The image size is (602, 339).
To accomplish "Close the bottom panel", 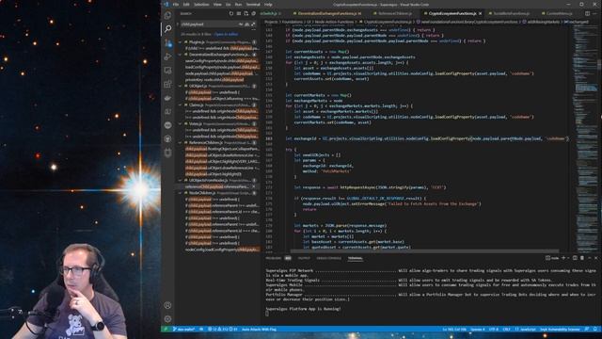I will click(x=595, y=258).
